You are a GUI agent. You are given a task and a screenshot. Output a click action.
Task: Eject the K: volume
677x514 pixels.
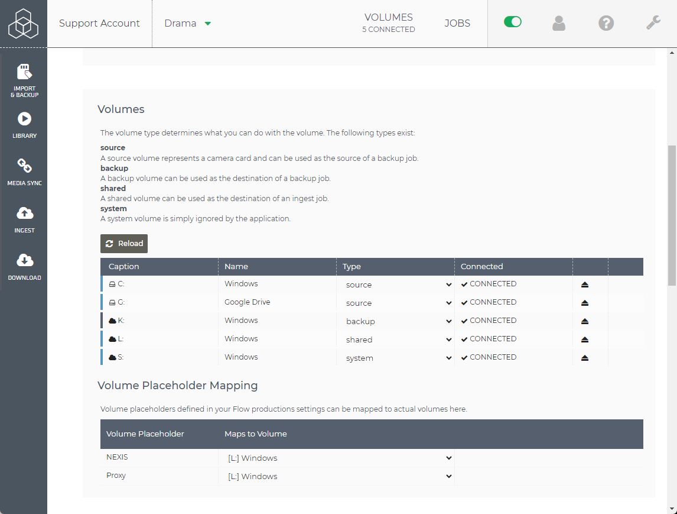pos(585,321)
